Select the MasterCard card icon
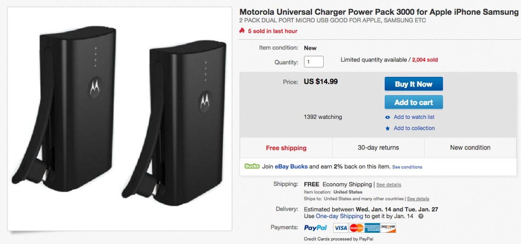This screenshot has width=521, height=244. click(x=356, y=228)
